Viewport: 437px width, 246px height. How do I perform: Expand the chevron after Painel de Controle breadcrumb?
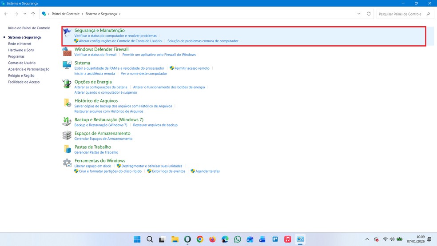(x=82, y=14)
